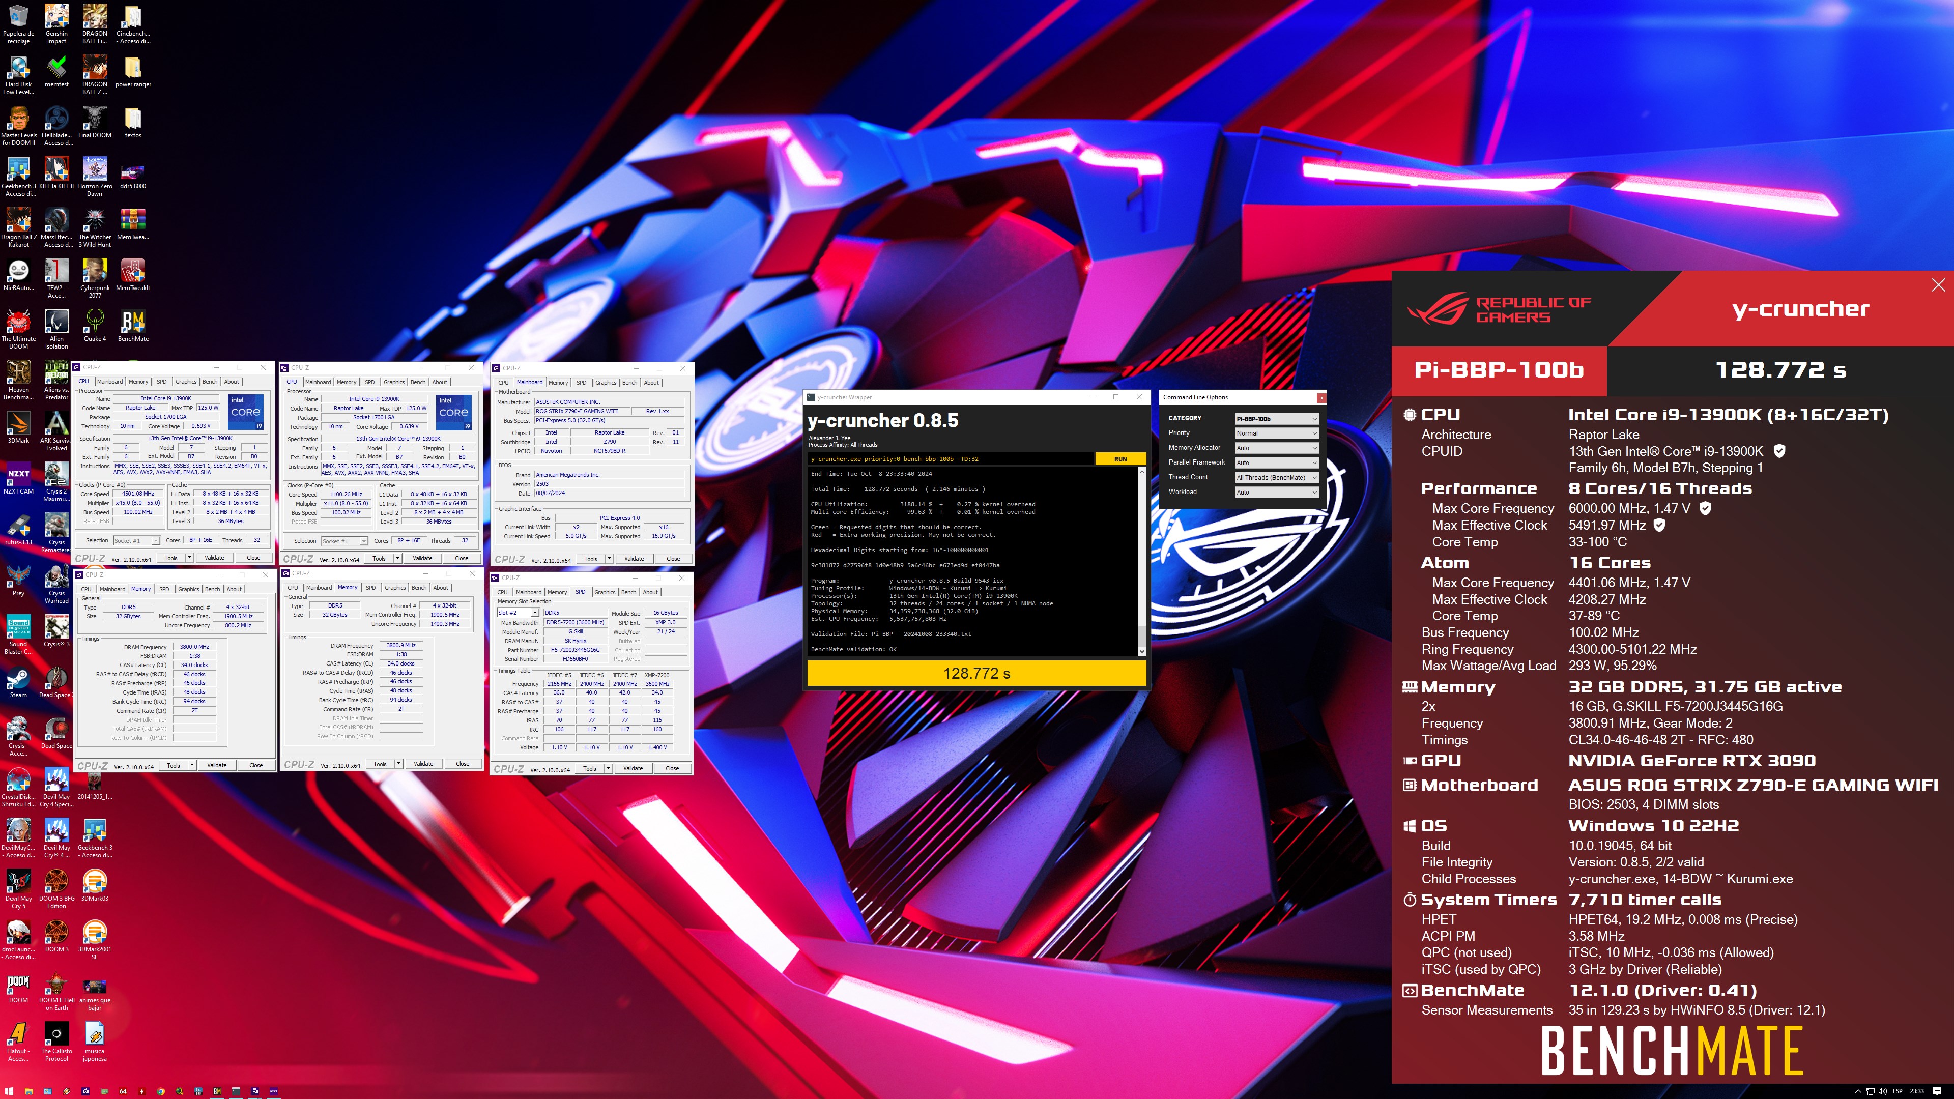This screenshot has width=1954, height=1099.
Task: Click Validate in the SPD CPU-Z window
Action: pos(633,768)
